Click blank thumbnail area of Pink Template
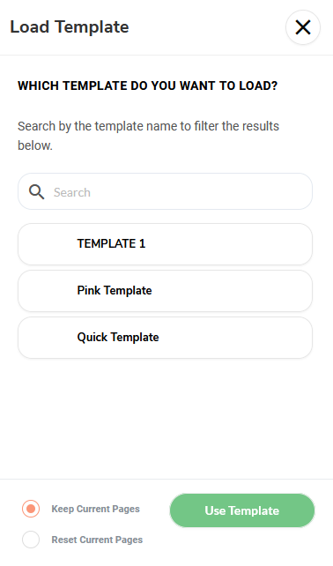 pyautogui.click(x=47, y=291)
